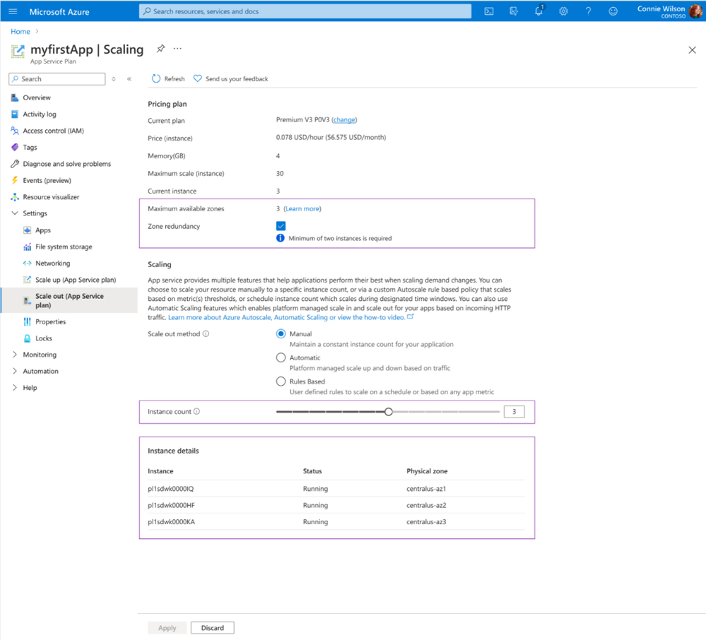Click the Properties bars icon
Screen dimensions: 706x640
[x=28, y=322]
